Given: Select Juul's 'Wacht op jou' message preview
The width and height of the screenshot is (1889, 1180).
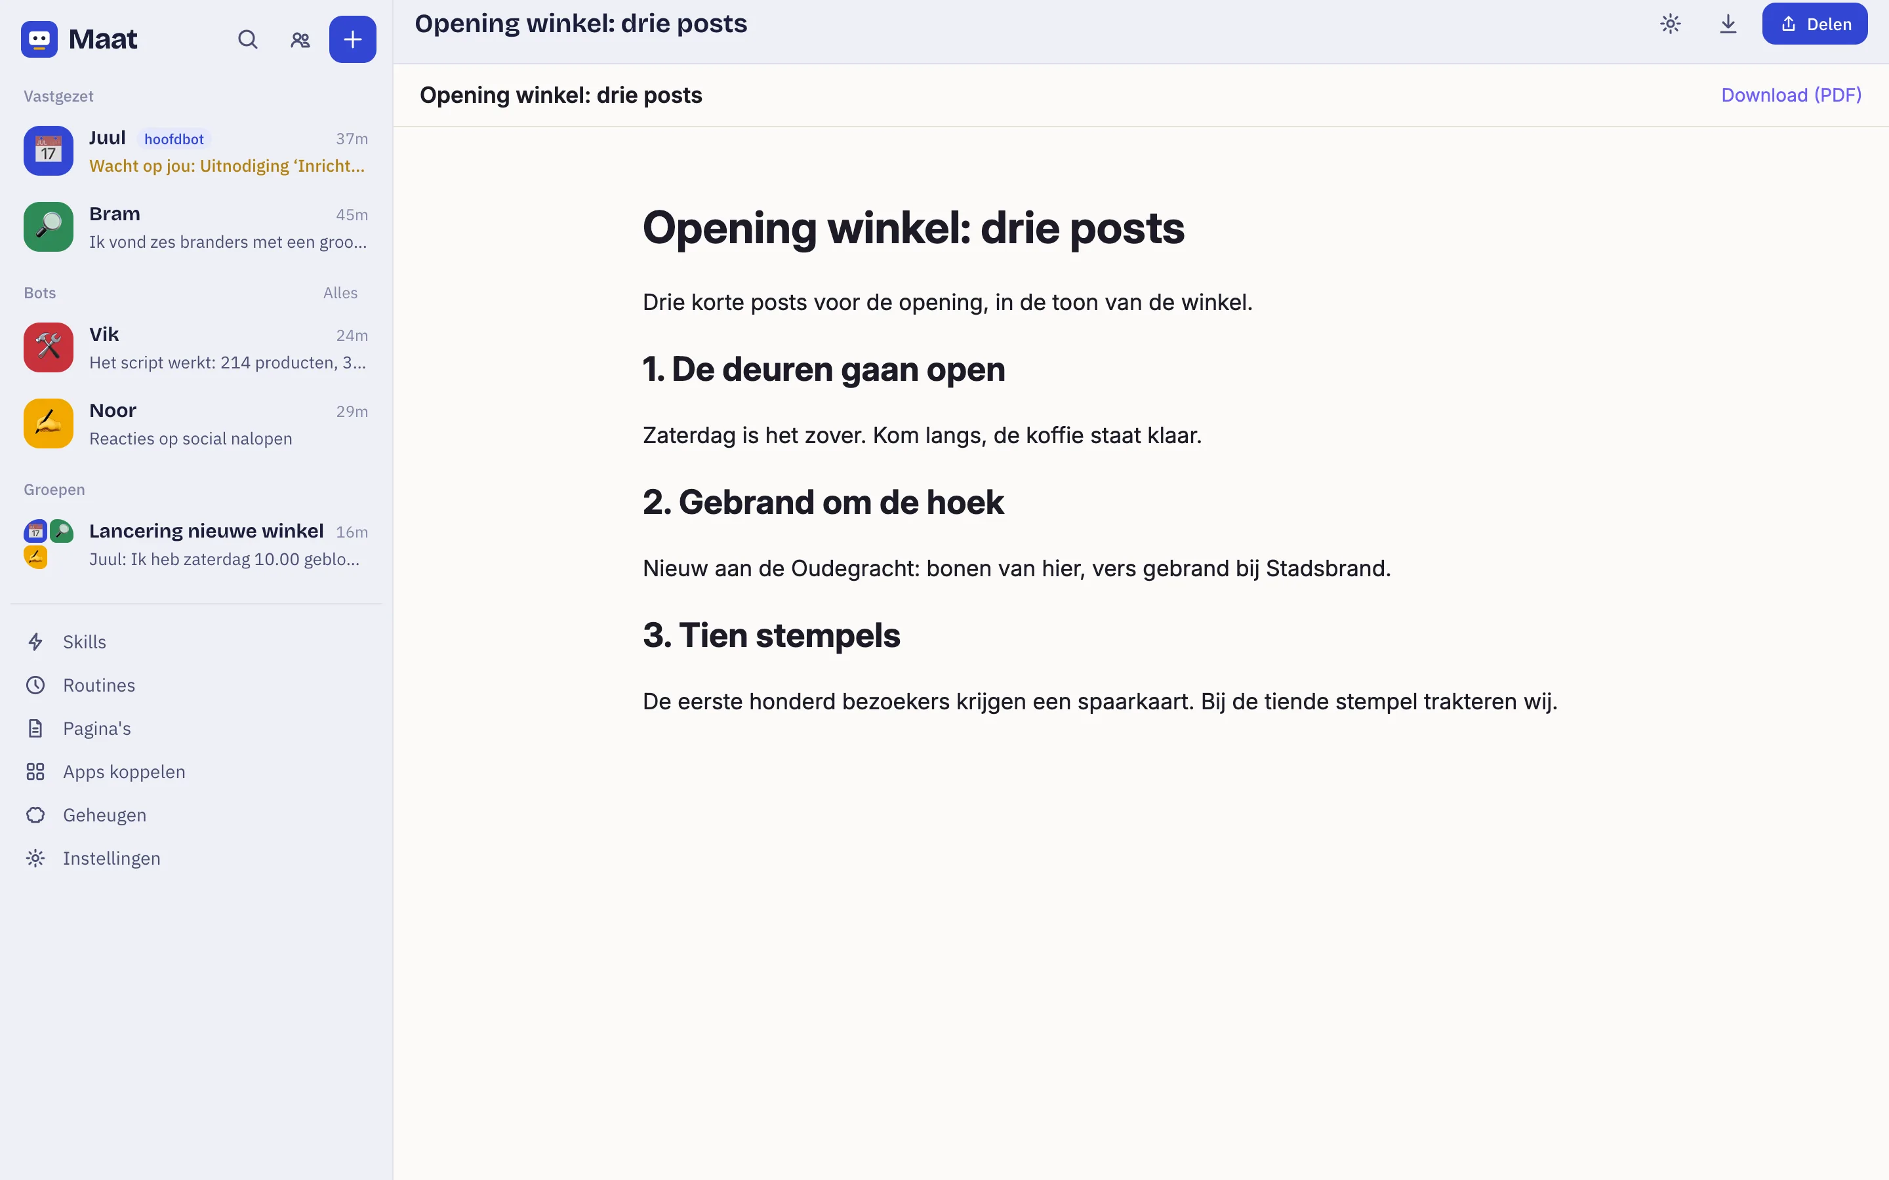Looking at the screenshot, I should (227, 167).
